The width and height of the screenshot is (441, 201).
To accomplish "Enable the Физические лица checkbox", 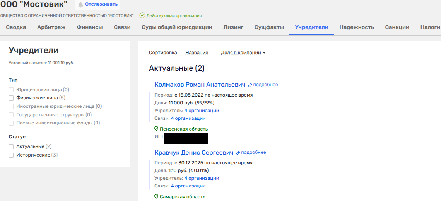I will click(x=11, y=98).
